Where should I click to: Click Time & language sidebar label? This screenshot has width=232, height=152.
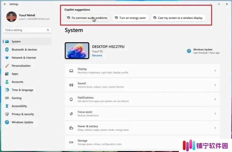click(x=23, y=90)
